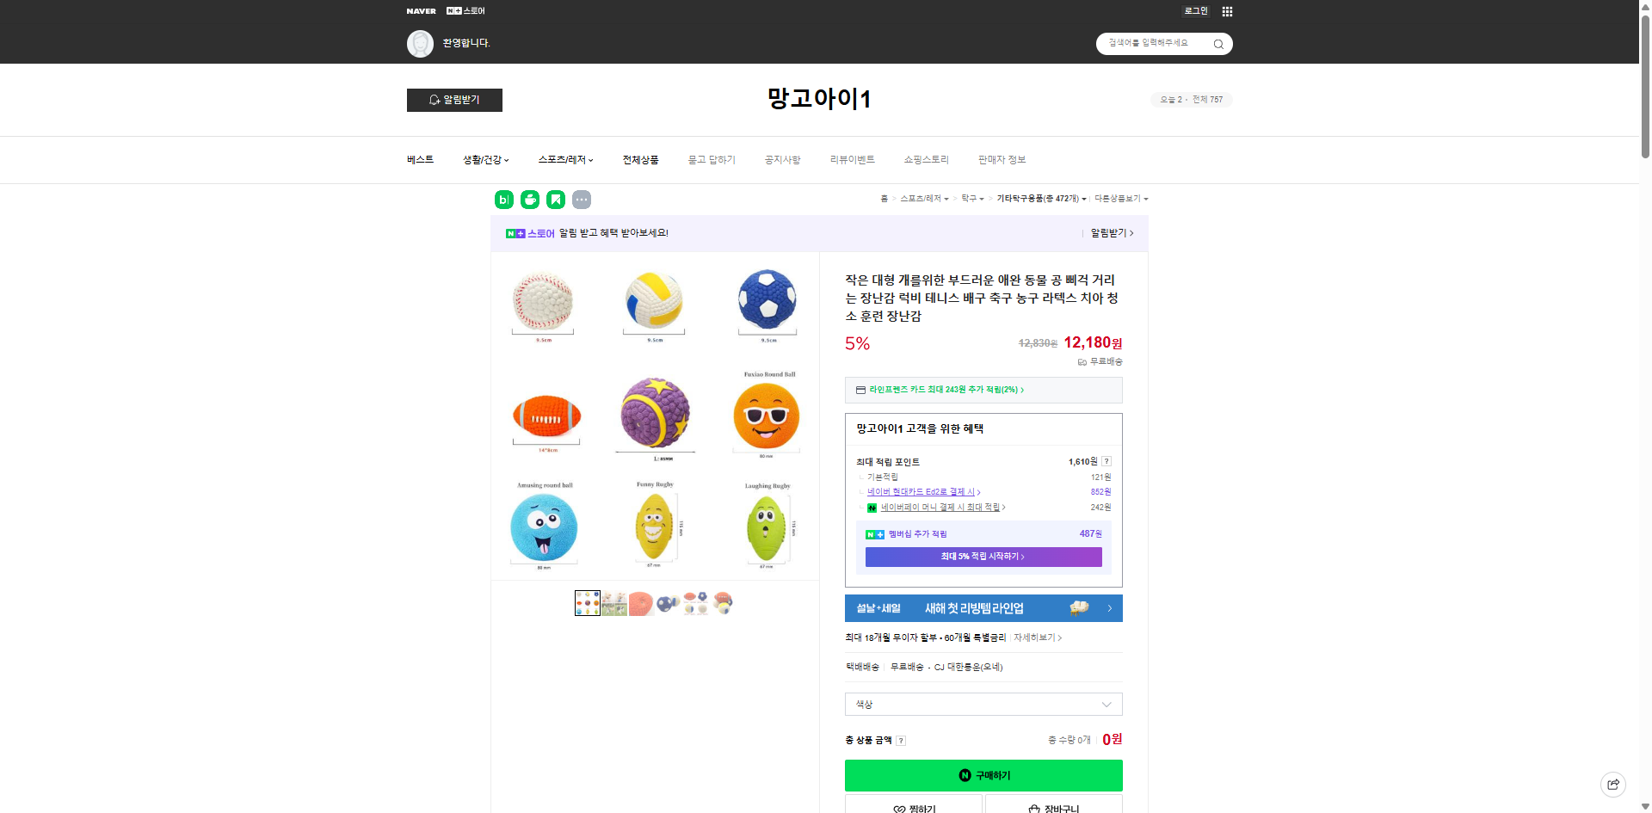Screen dimensions: 1652x813
Task: Open the Naver apps grid icon top right
Action: click(1228, 11)
